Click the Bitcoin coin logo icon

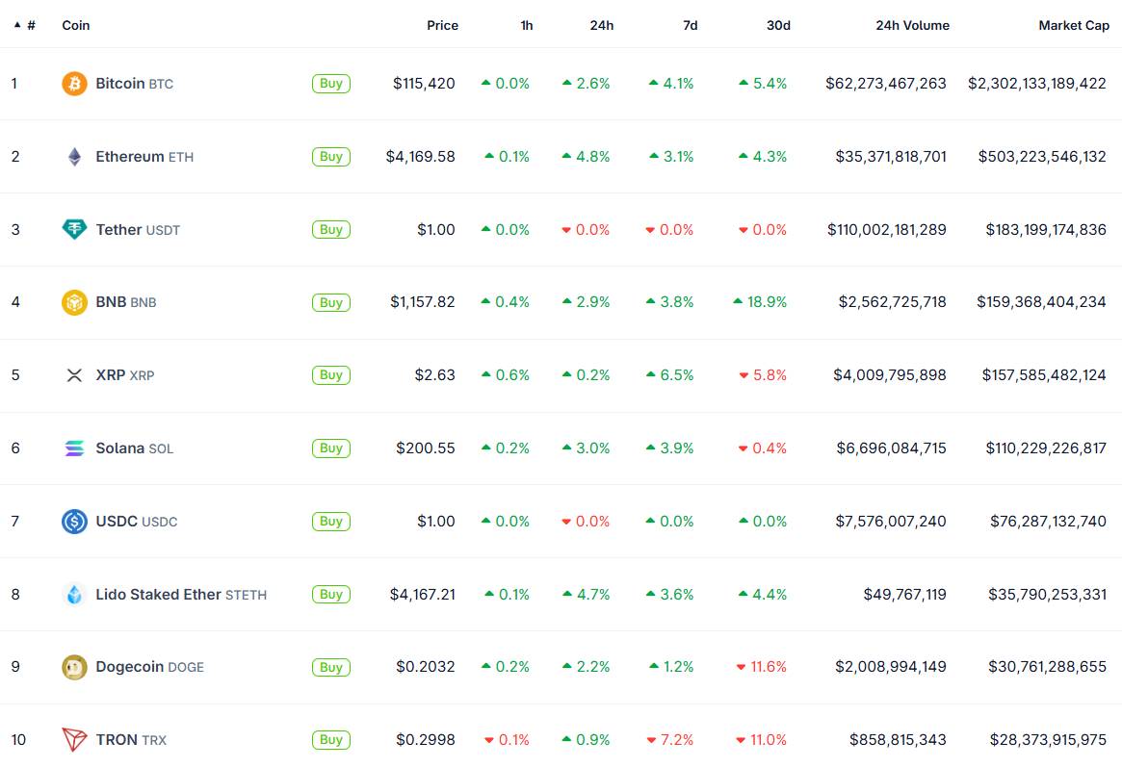[74, 84]
